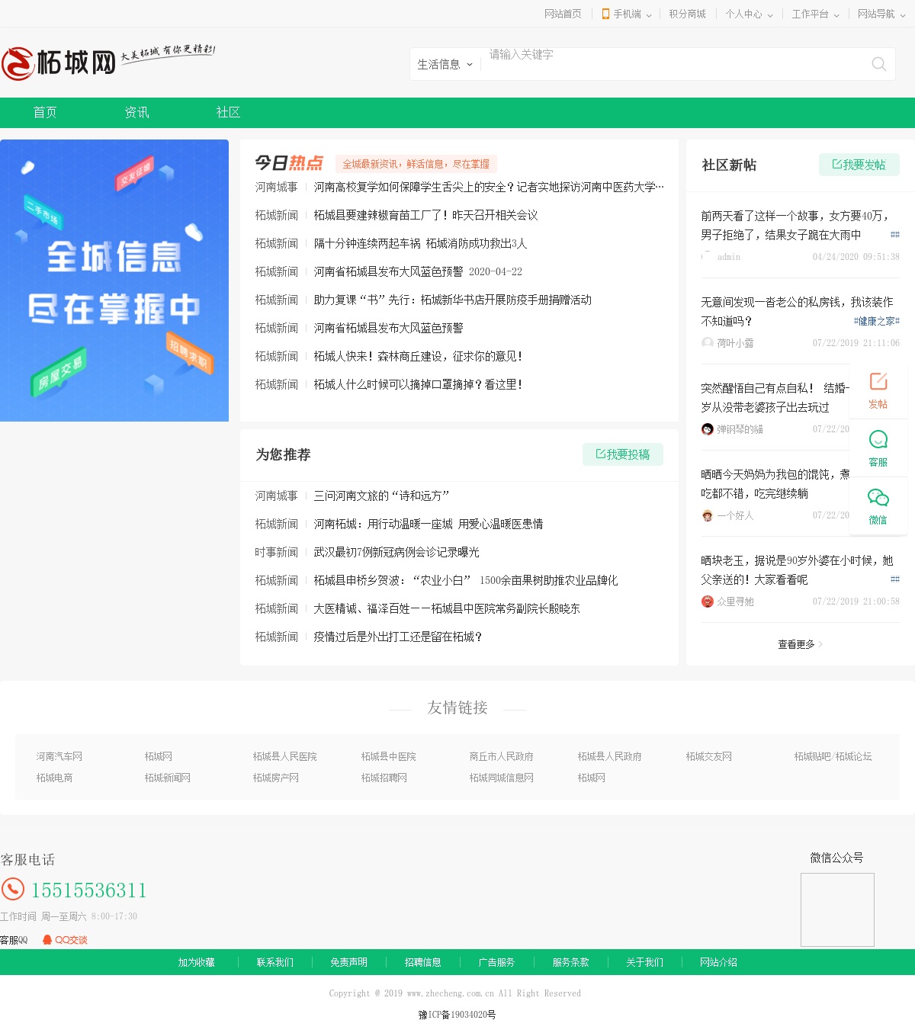The height and width of the screenshot is (1033, 915).
Task: Open news 柘城县要建辣椒育苗工厂了
Action: pos(425,215)
